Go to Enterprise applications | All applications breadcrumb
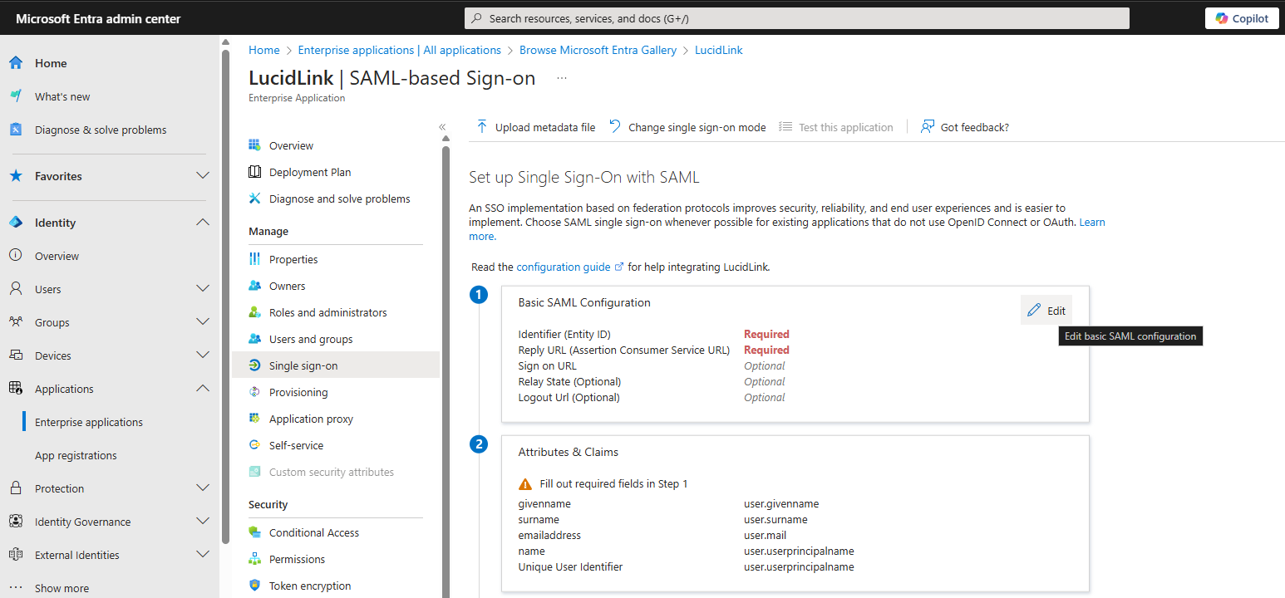Image resolution: width=1285 pixels, height=598 pixels. [400, 50]
